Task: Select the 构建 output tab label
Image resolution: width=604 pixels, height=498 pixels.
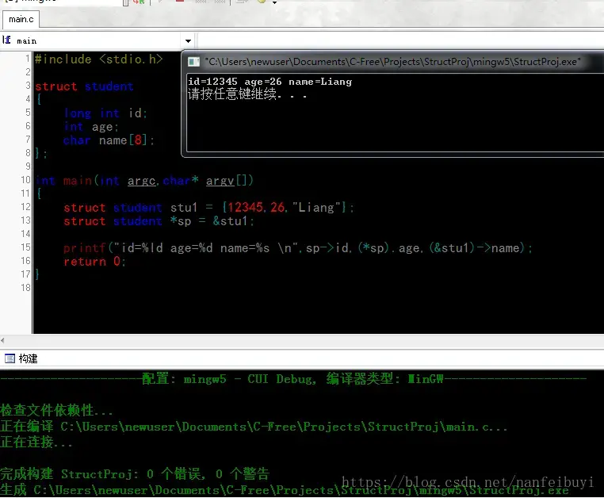Action: [28, 358]
